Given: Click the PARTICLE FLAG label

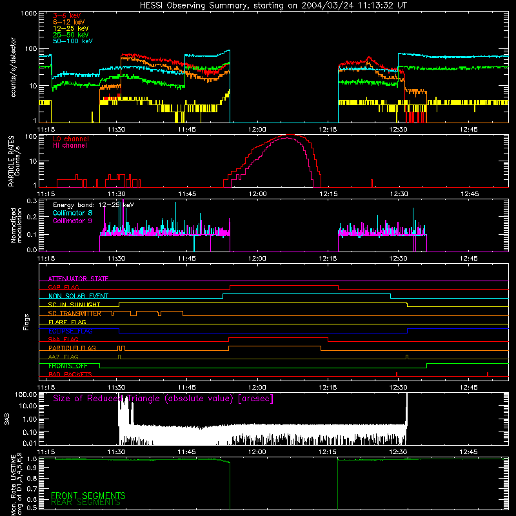Looking at the screenshot, I should point(72,348).
